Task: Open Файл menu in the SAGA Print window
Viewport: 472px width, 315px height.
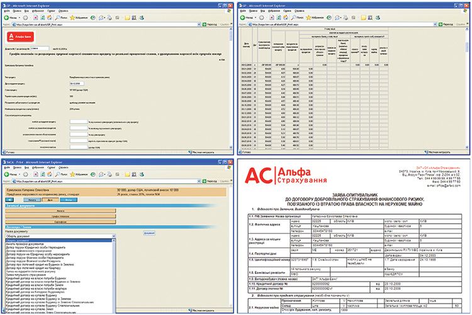Action: pyautogui.click(x=7, y=168)
